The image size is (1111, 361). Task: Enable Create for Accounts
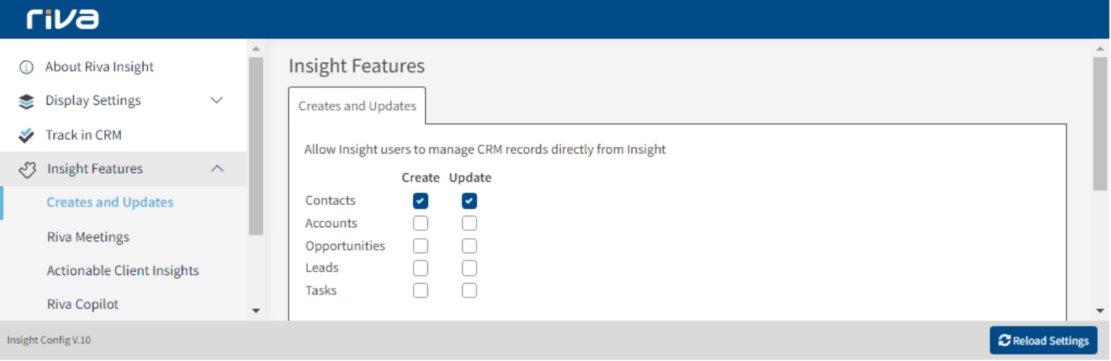[421, 224]
